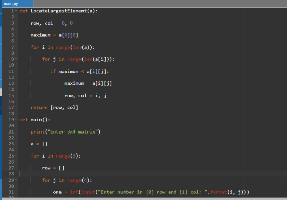287x200 pixels.
Task: Click 'maximum = a[i][j]' on line 13
Action: pos(88,83)
